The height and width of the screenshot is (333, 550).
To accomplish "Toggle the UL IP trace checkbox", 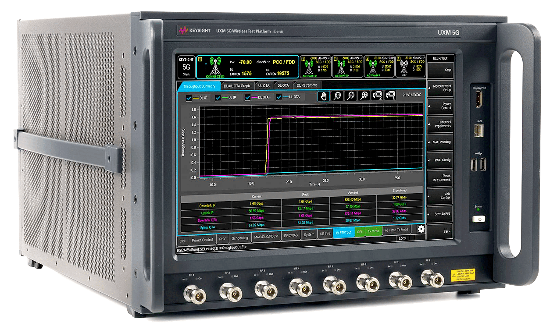I will coord(218,98).
